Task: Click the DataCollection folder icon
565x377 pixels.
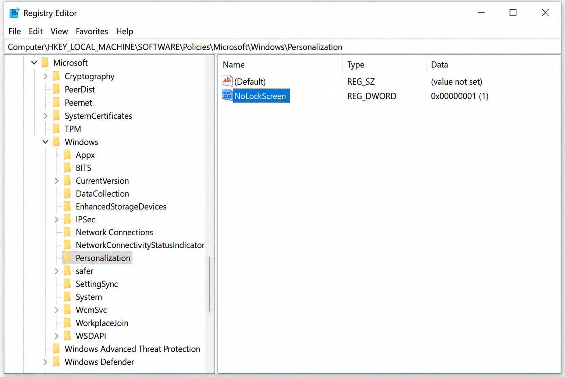Action: [67, 194]
